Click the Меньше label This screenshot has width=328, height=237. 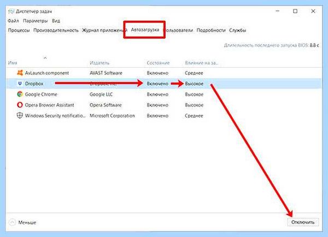tap(27, 222)
